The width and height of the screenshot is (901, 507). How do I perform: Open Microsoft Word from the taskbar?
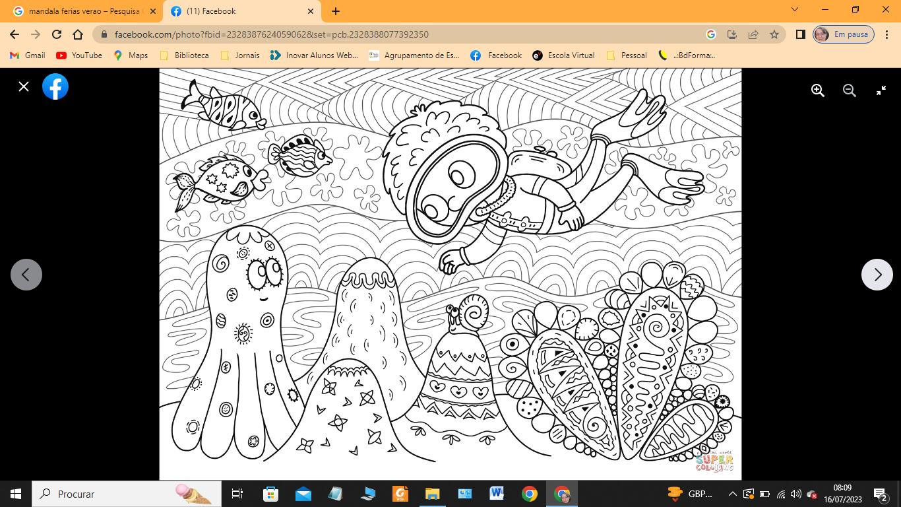[497, 494]
